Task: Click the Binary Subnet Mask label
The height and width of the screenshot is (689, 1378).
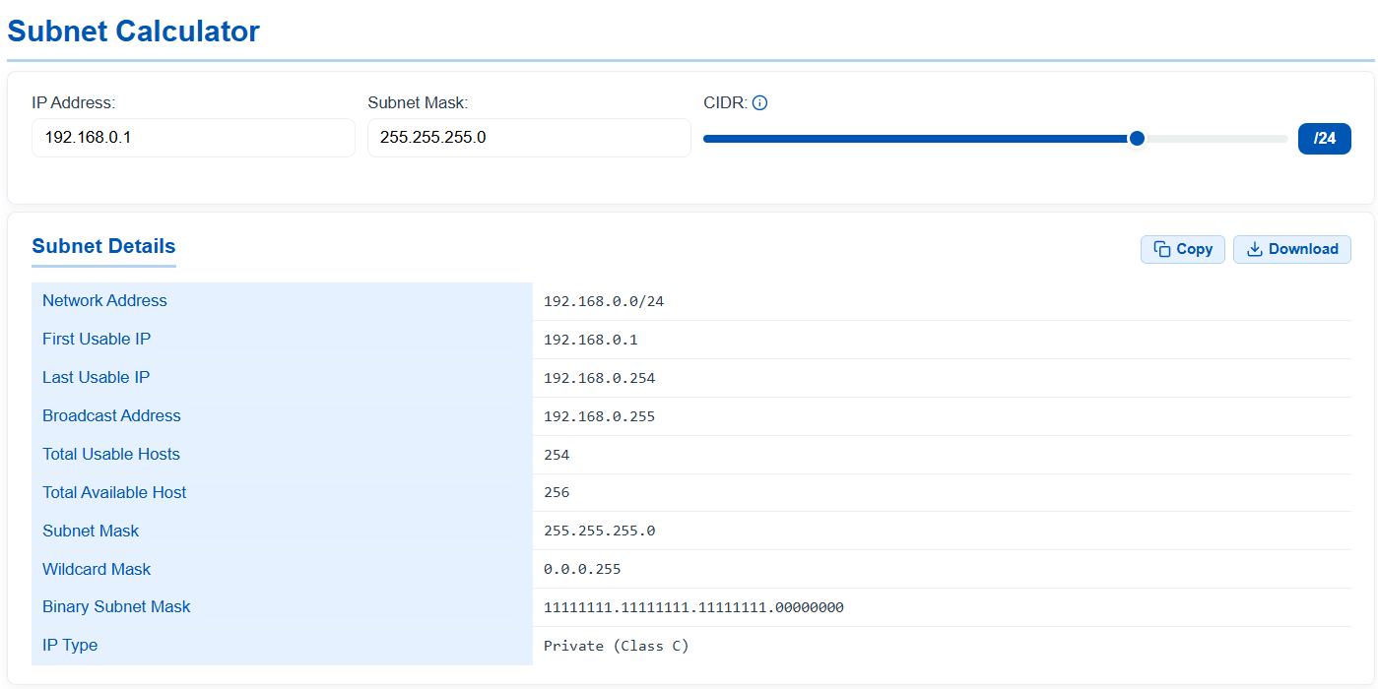Action: (116, 607)
